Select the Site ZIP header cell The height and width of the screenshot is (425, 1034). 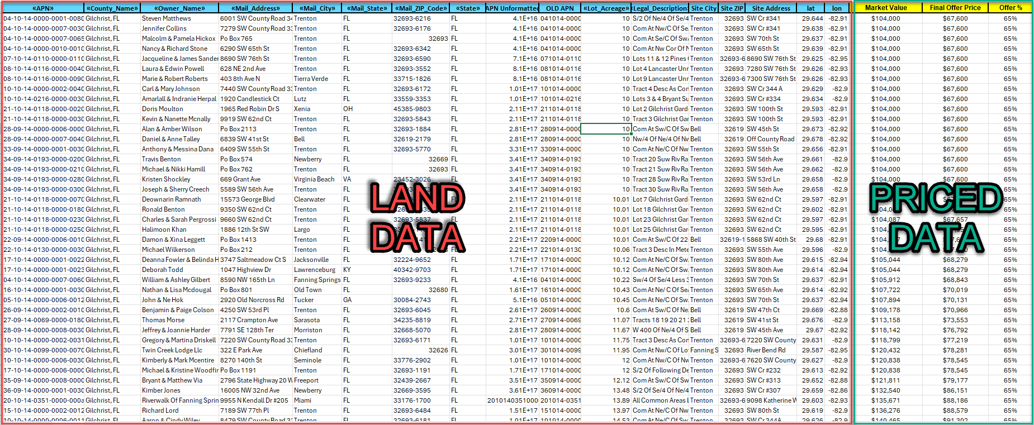[x=732, y=8]
